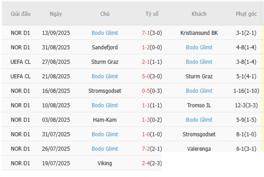
Task: Open Valerenga team page
Action: (199, 149)
